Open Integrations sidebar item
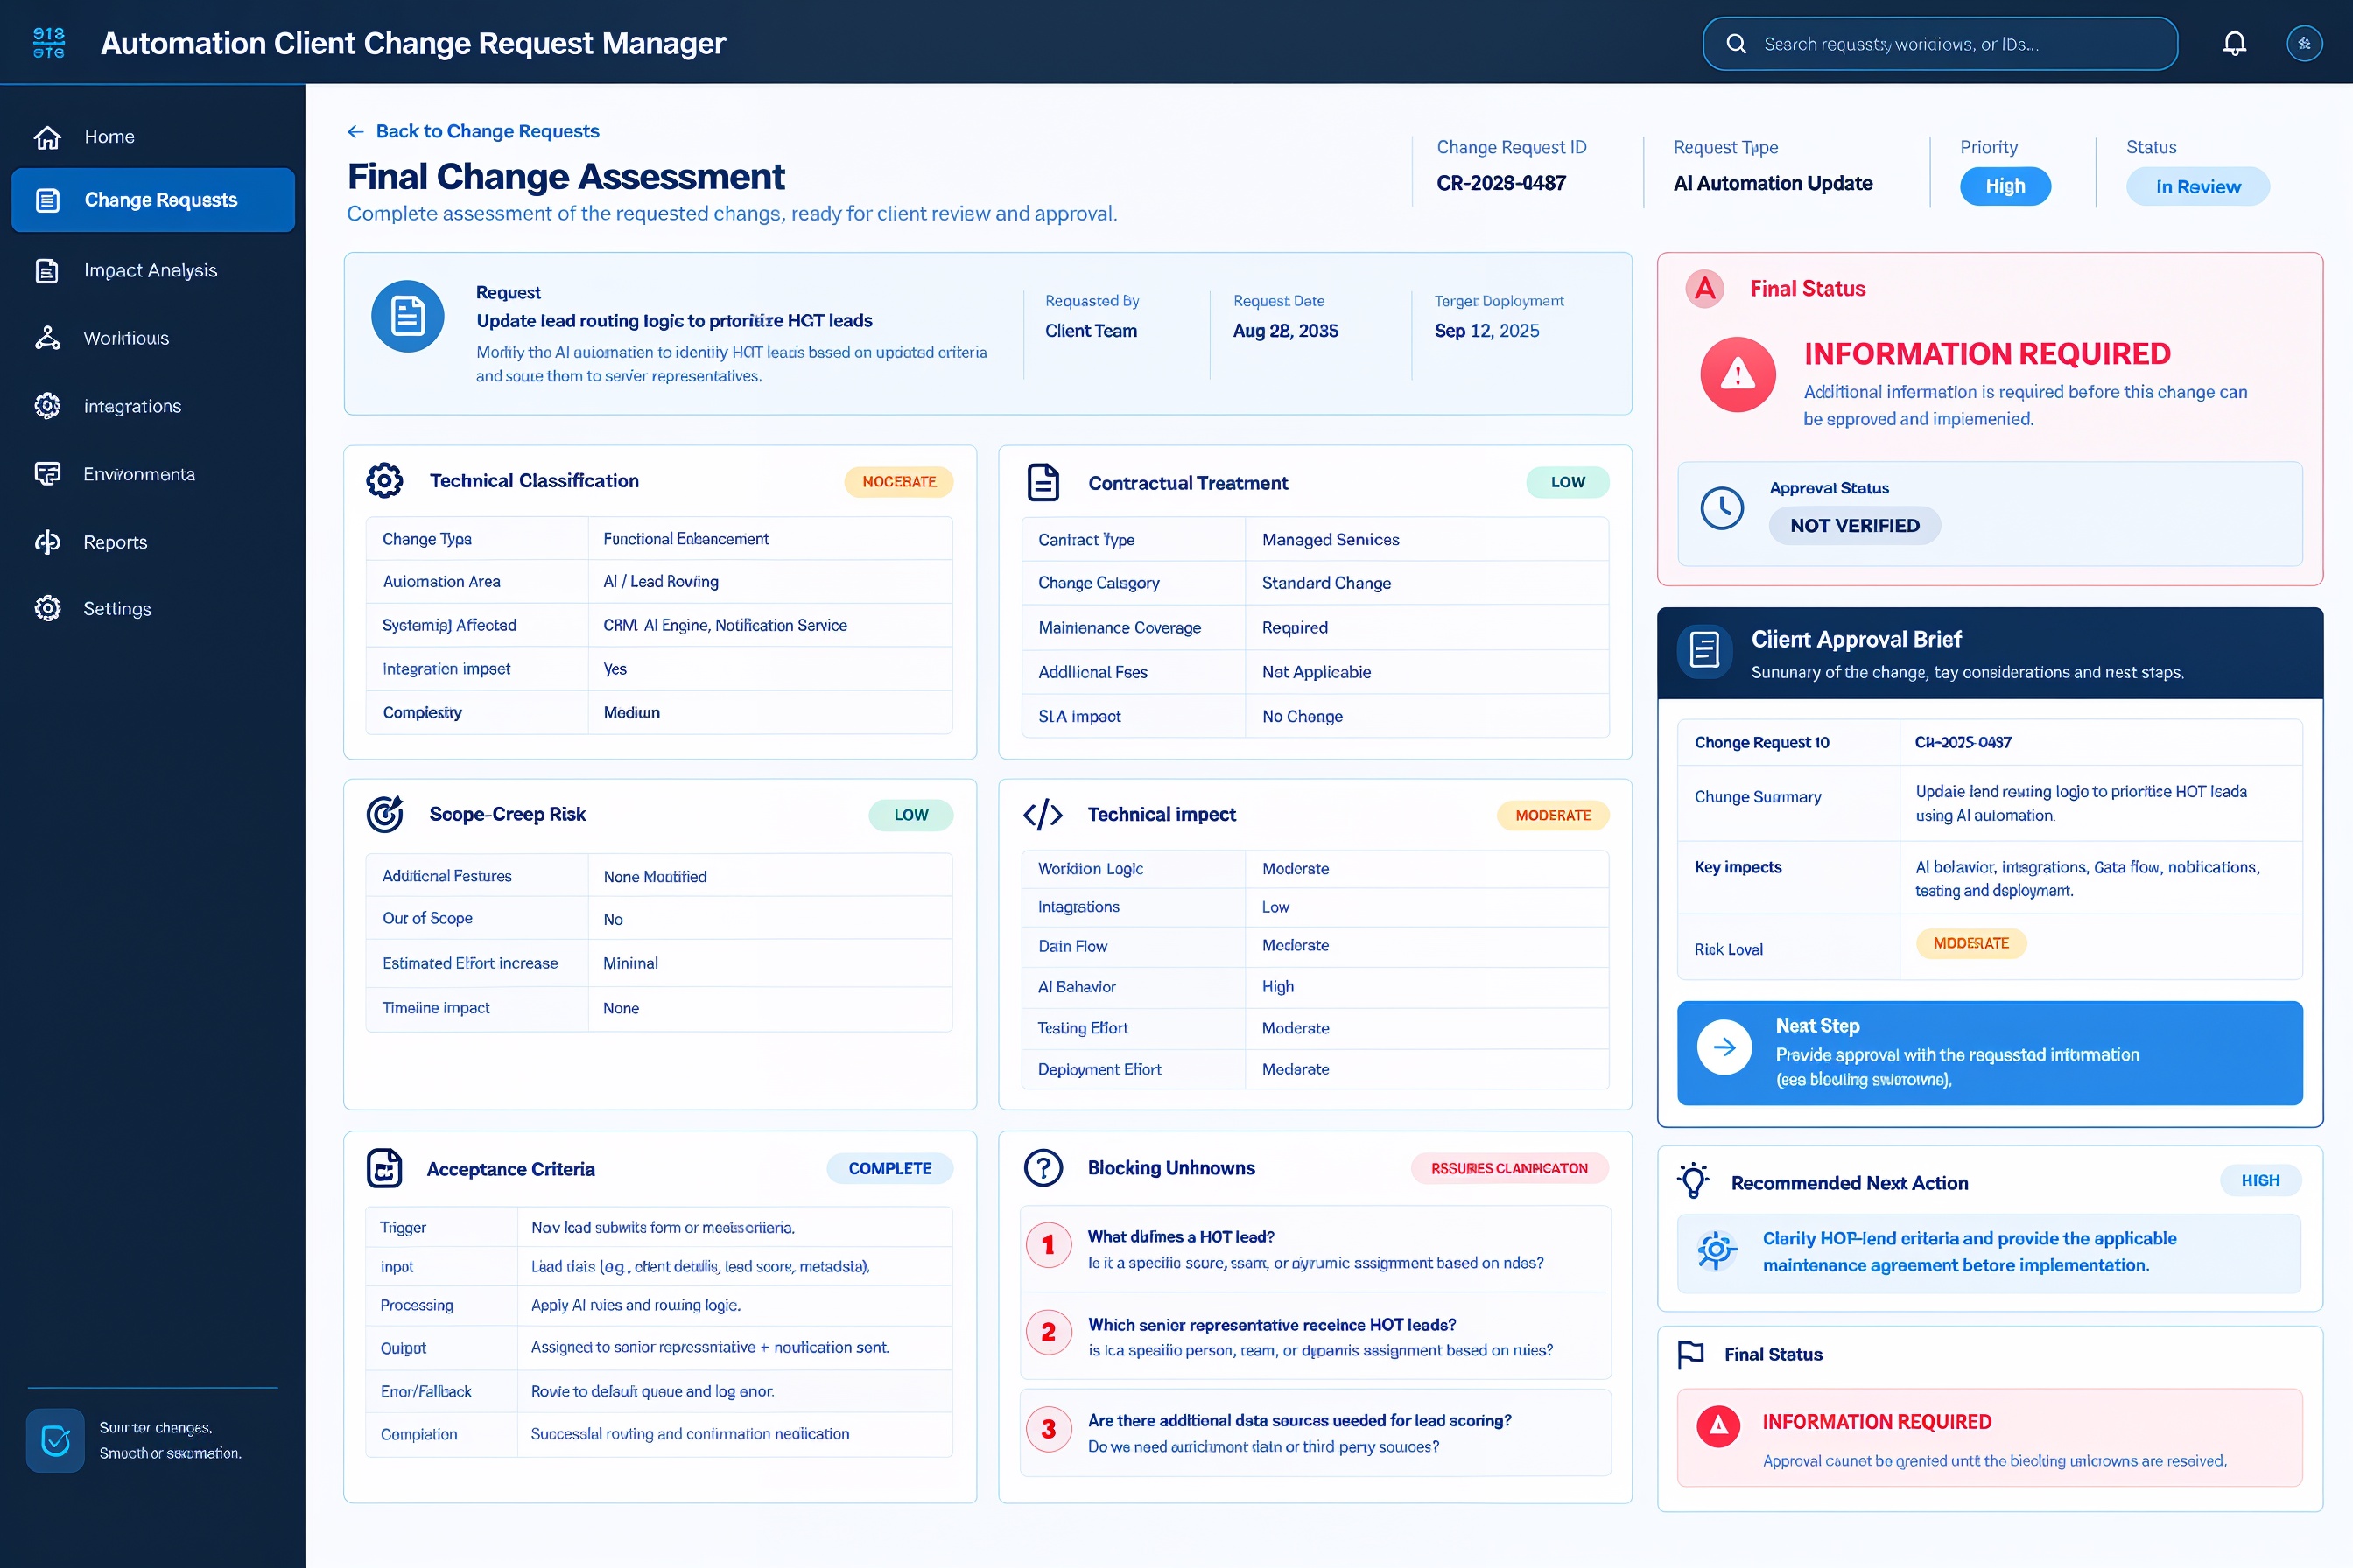The width and height of the screenshot is (2353, 1568). point(153,406)
